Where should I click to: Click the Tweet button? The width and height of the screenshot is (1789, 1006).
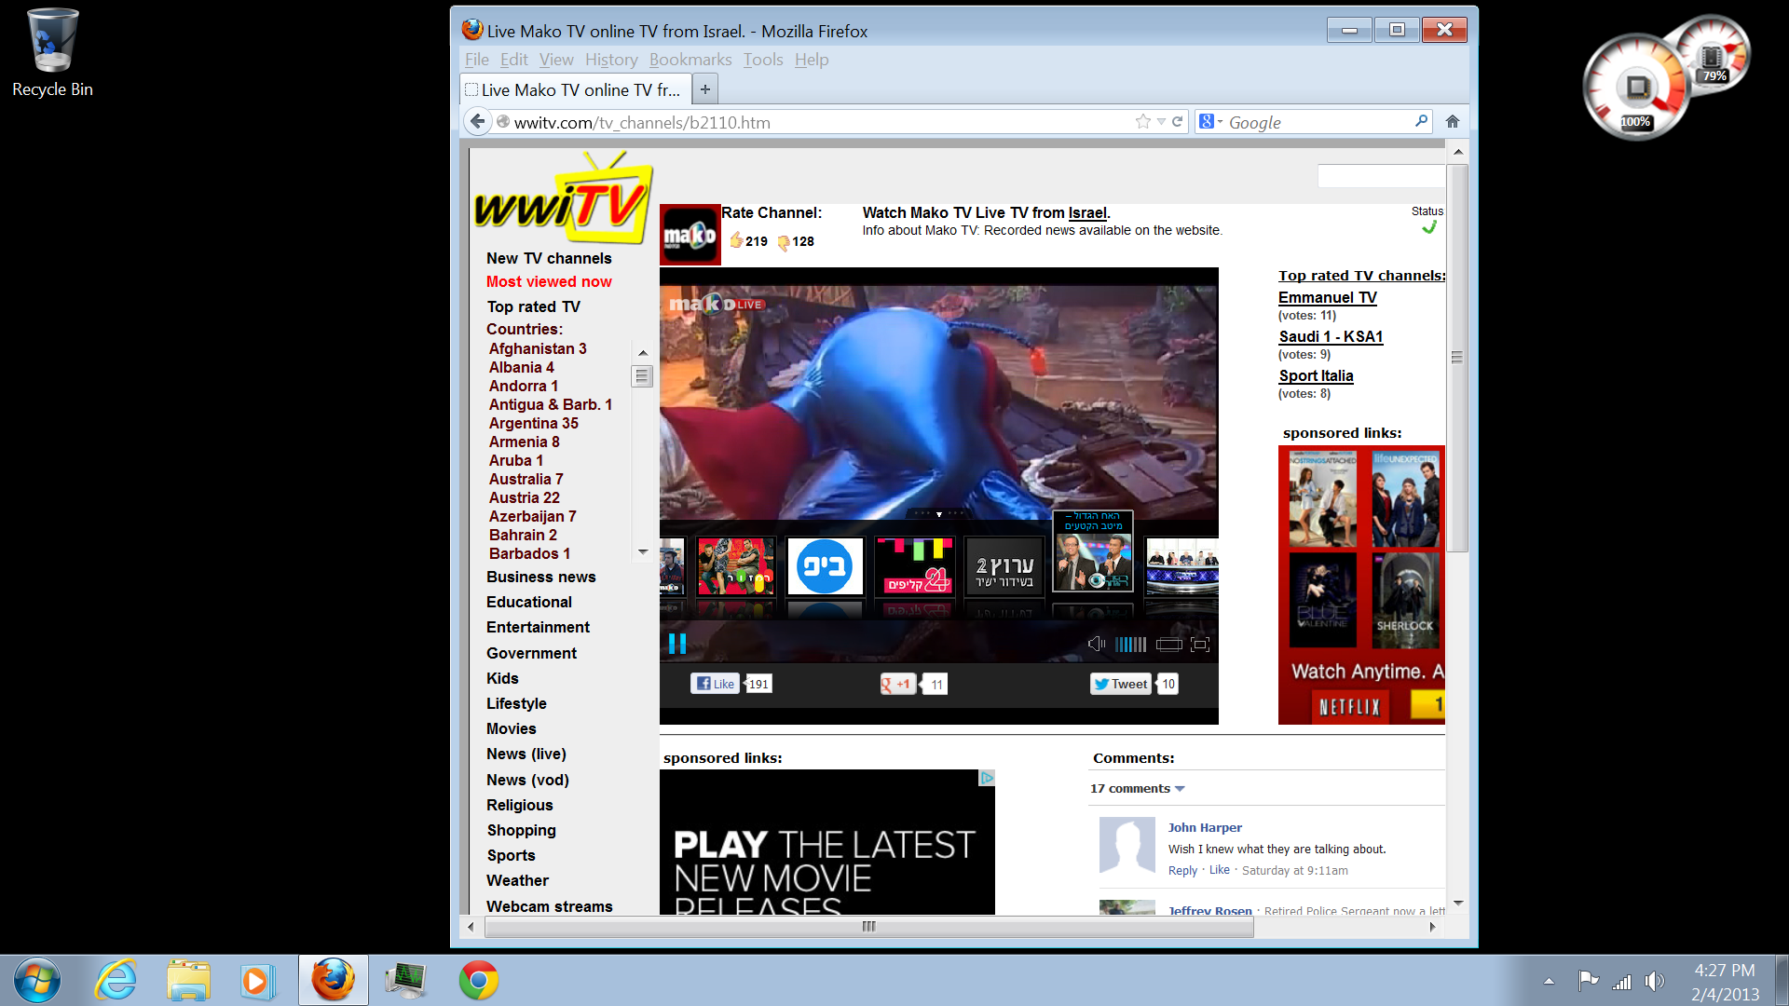click(1121, 684)
